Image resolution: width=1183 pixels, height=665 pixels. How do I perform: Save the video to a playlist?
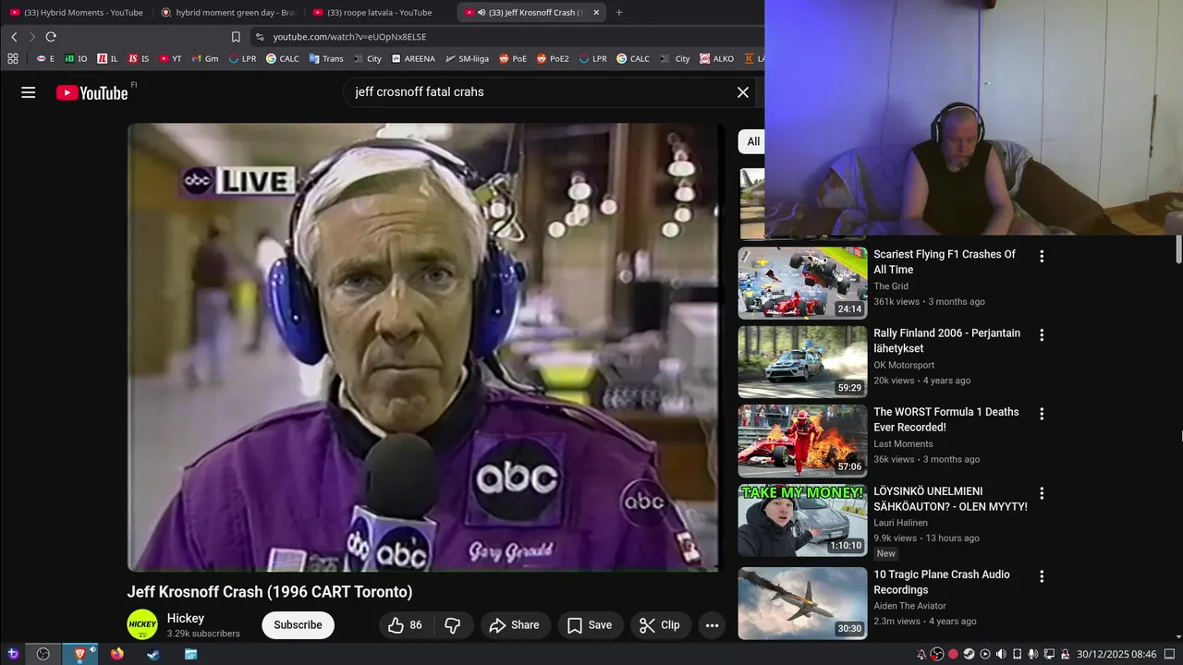pyautogui.click(x=590, y=625)
